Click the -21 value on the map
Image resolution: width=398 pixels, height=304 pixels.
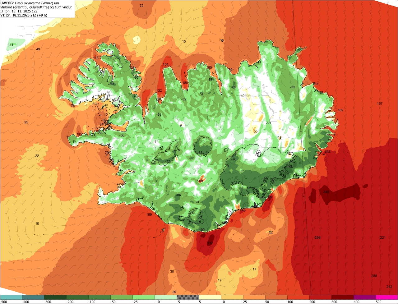269,123
